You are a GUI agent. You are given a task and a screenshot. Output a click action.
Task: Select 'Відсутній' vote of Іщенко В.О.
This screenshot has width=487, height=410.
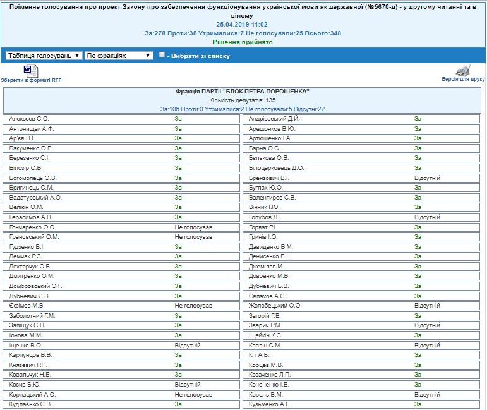(188, 346)
